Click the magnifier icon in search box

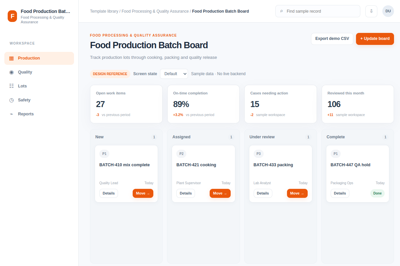(x=281, y=11)
